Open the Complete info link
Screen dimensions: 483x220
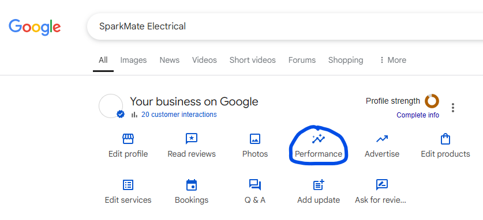(x=418, y=115)
